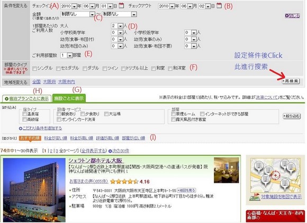Expand the adults (大人) count dropdown
The width and height of the screenshot is (307, 223).
click(117, 25)
